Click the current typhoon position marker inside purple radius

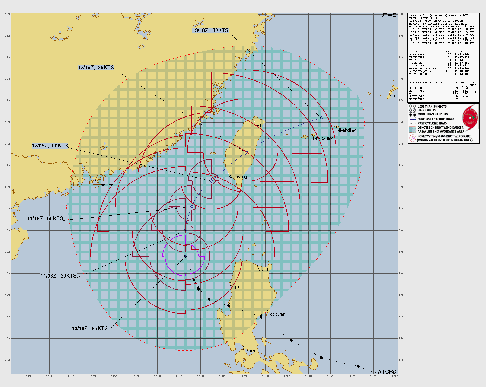[185, 256]
